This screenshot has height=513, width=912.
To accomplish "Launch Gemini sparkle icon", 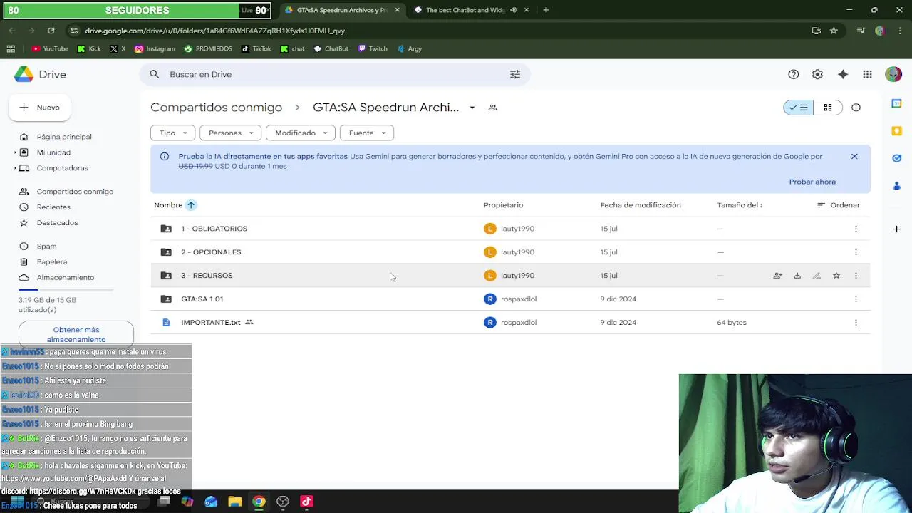I will [x=843, y=74].
